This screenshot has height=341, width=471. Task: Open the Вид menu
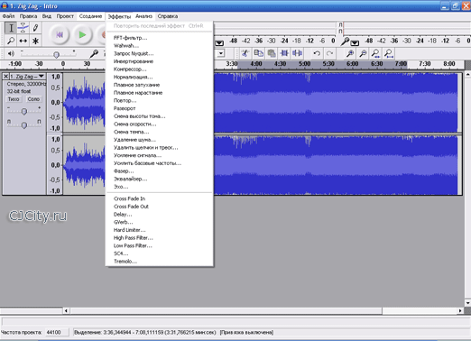pos(47,16)
